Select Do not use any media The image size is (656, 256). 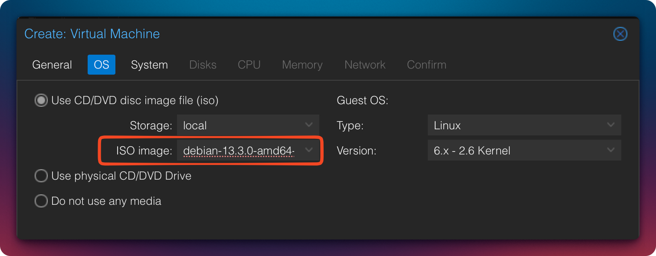tap(41, 201)
